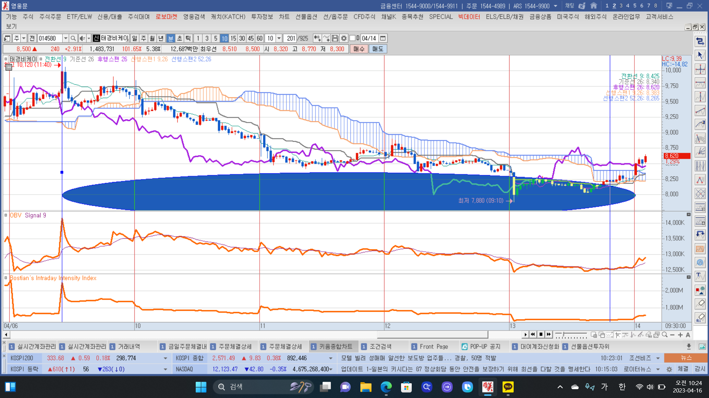Click the stock search magnifier icon
This screenshot has width=709, height=398.
point(73,38)
